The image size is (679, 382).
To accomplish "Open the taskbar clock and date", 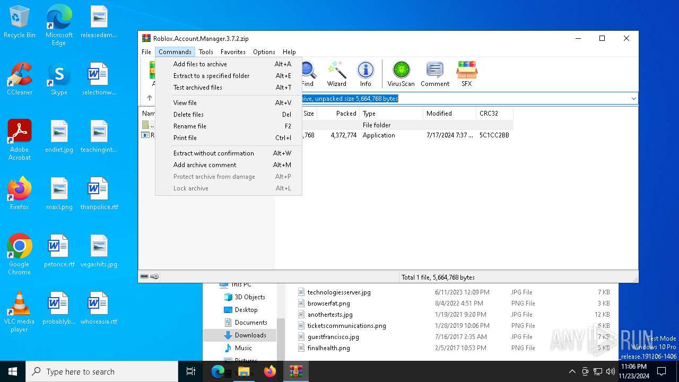I will 634,371.
